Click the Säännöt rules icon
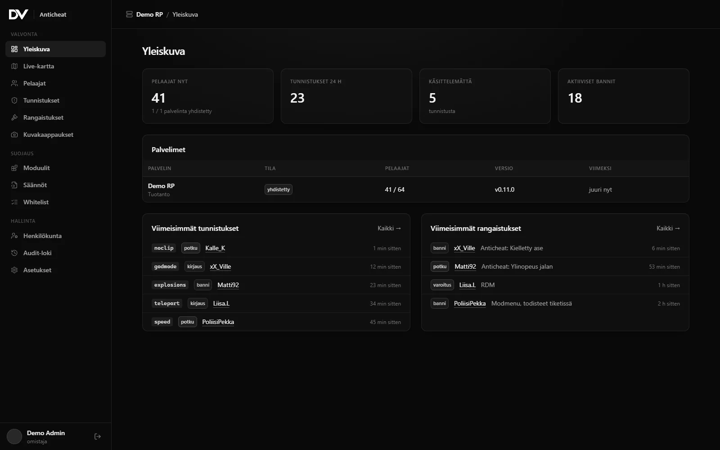Image resolution: width=720 pixels, height=450 pixels. click(x=14, y=185)
